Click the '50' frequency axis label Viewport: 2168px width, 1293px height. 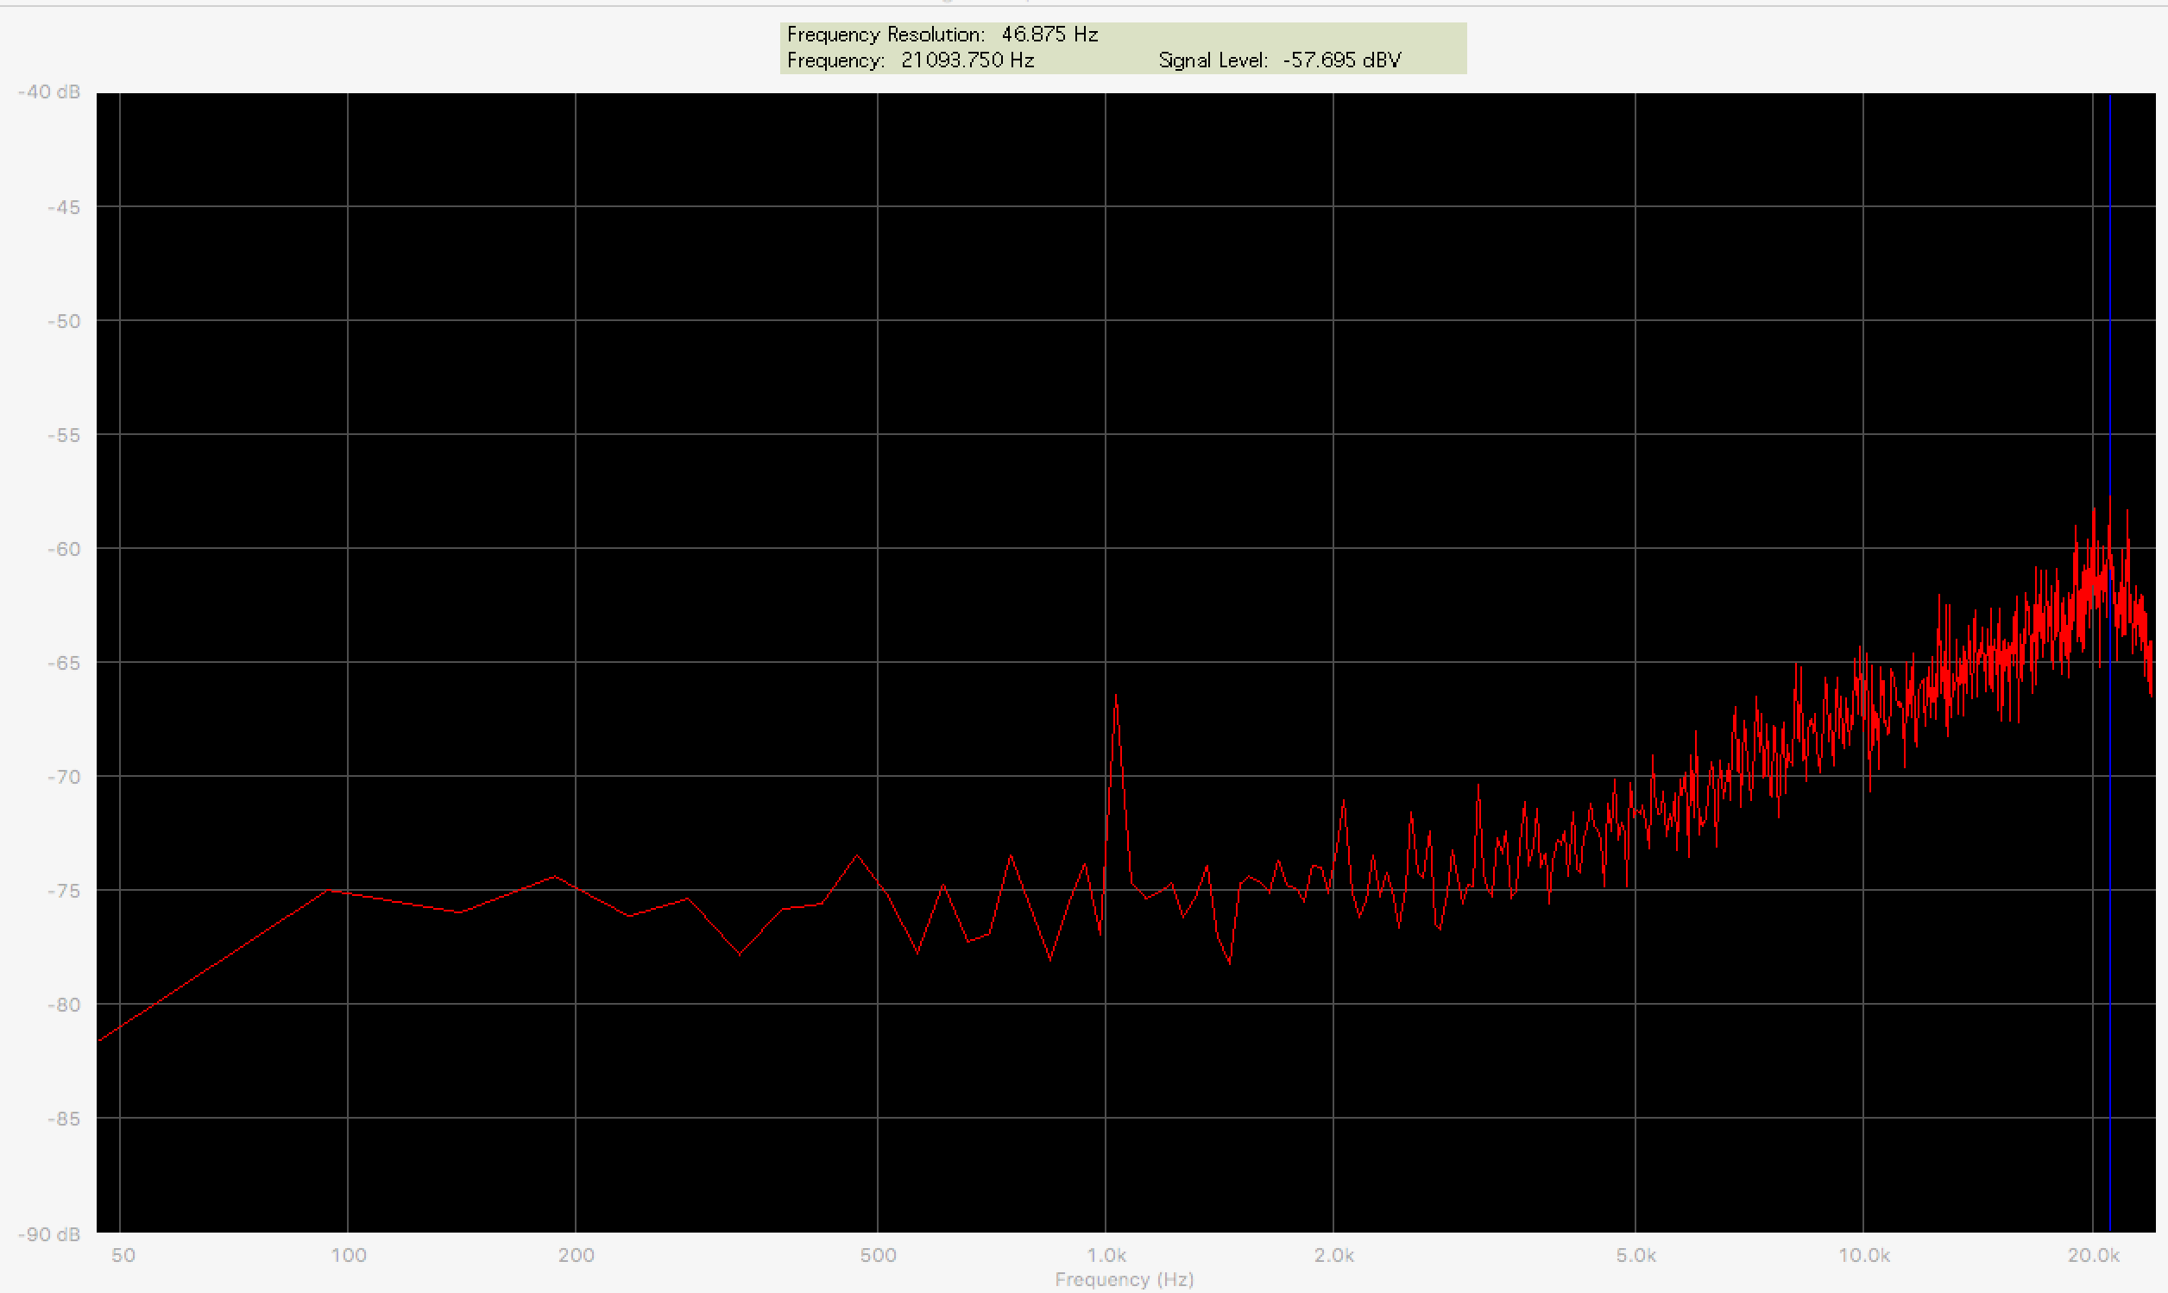point(123,1256)
